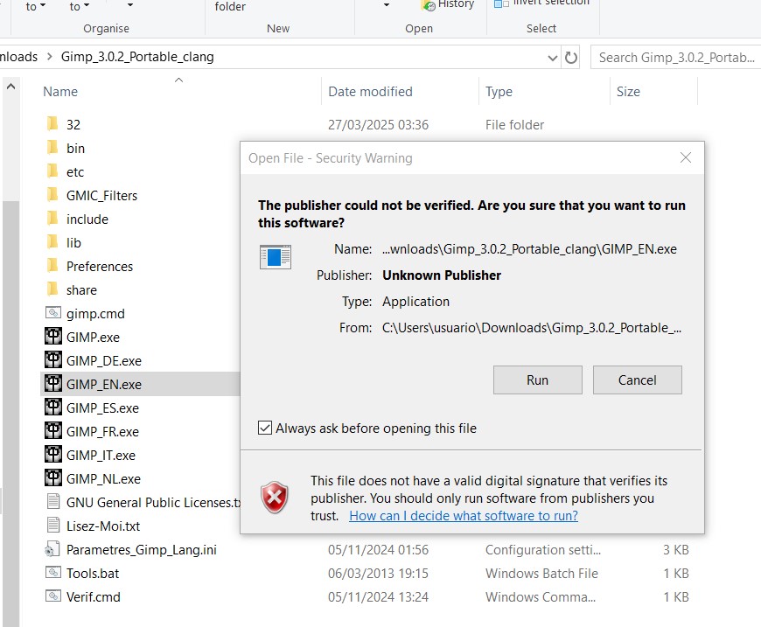Select the file name 'Verif.cmd'
Viewport: 761px width, 627px height.
(94, 597)
